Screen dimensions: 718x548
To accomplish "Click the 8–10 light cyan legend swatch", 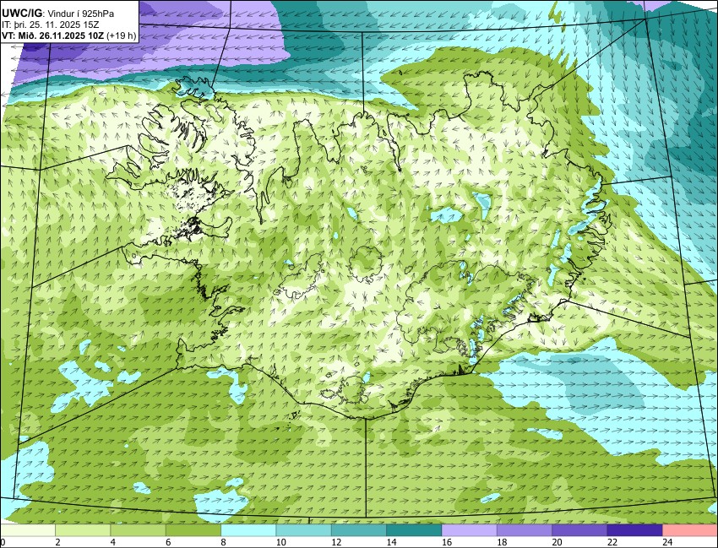I will [x=248, y=530].
